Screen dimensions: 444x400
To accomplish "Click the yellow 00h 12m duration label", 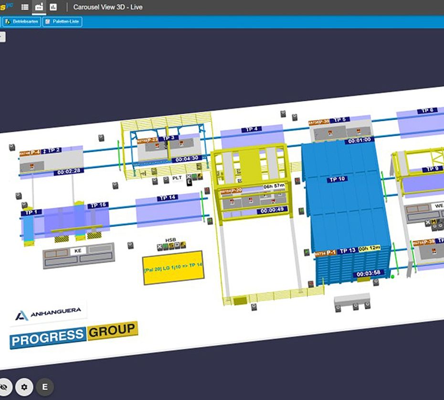I will [370, 249].
